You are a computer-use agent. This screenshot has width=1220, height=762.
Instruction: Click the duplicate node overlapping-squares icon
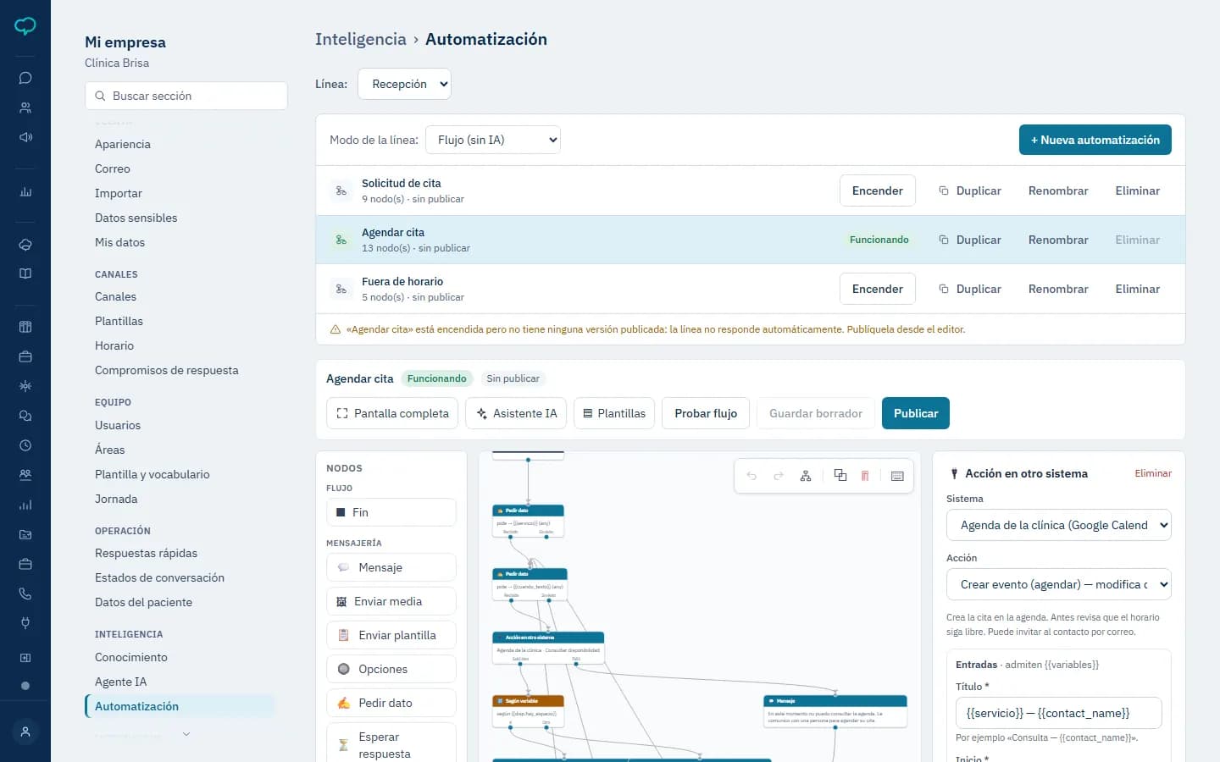(x=840, y=475)
